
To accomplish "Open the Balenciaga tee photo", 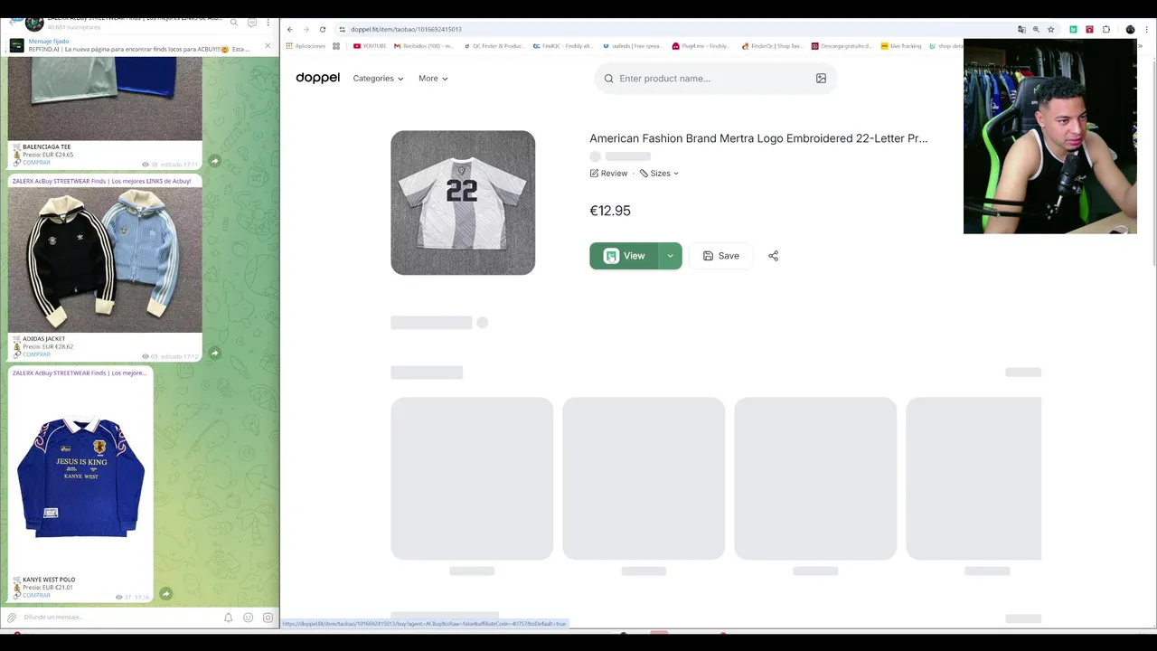I will (x=105, y=99).
